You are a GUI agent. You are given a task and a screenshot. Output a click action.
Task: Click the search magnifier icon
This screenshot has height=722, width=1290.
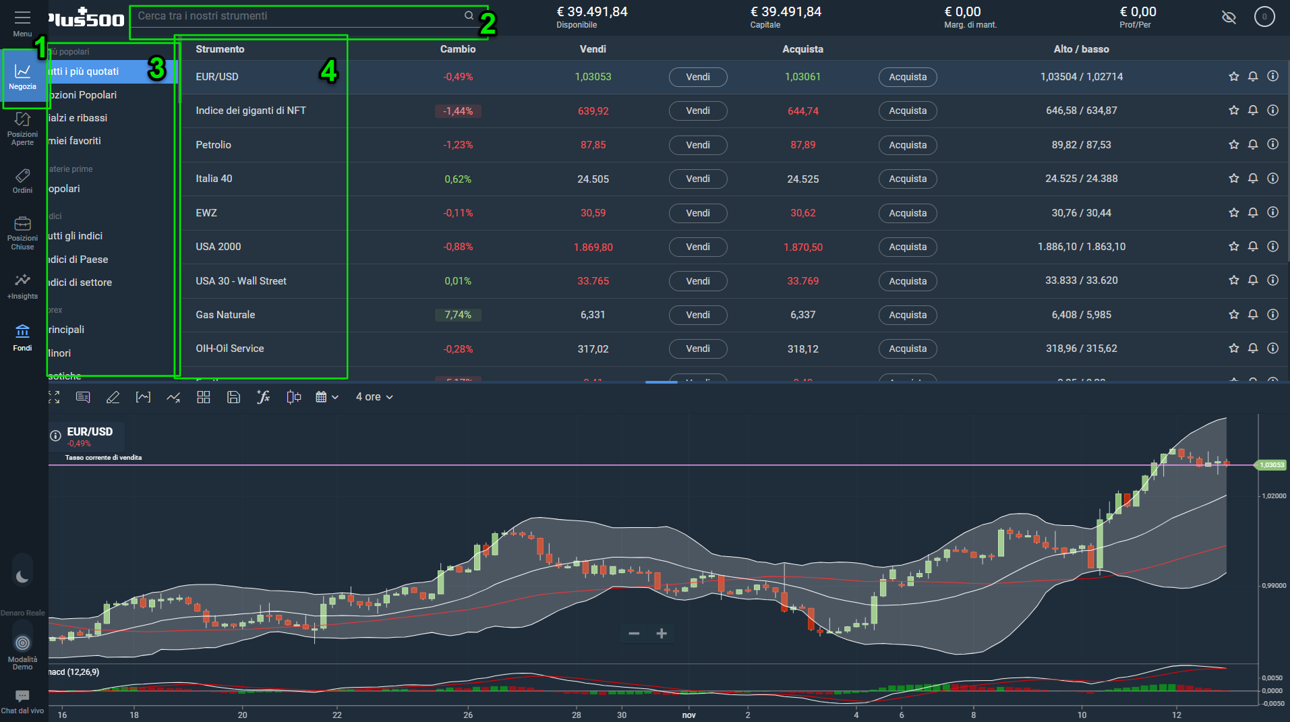pyautogui.click(x=469, y=16)
